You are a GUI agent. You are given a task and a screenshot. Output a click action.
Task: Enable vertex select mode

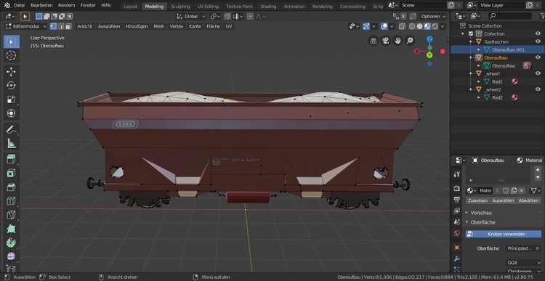(54, 26)
